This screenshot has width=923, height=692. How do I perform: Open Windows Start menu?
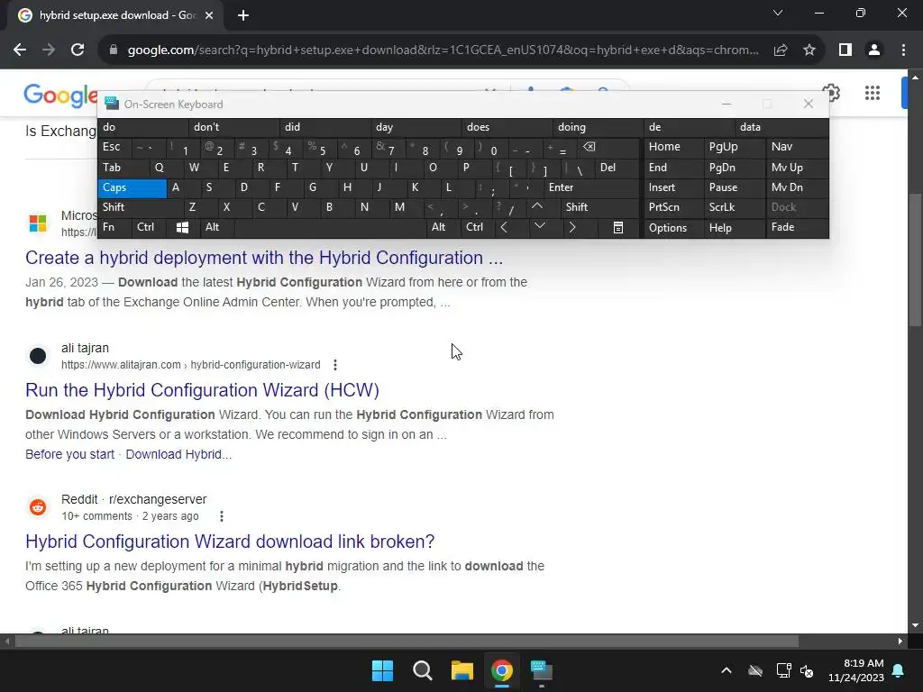382,670
